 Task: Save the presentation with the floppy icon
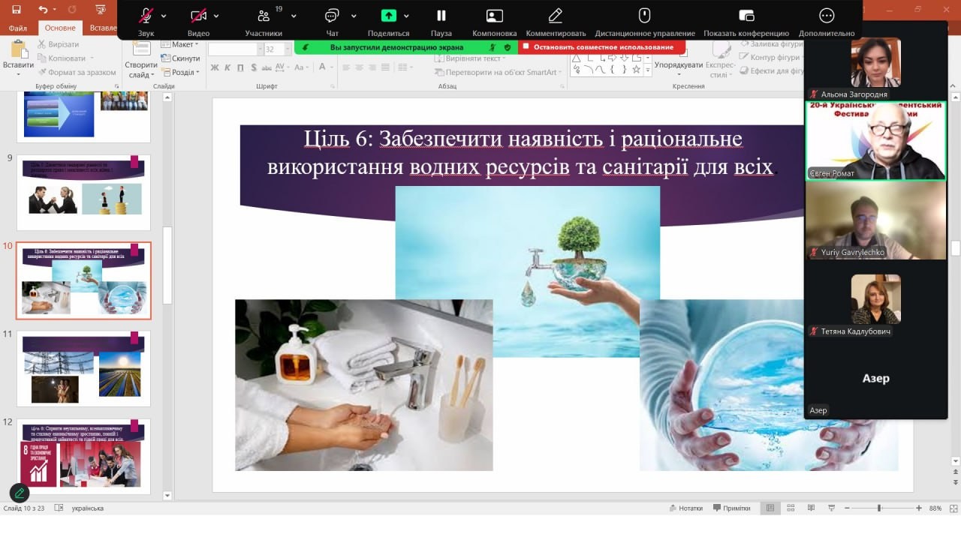[x=17, y=10]
